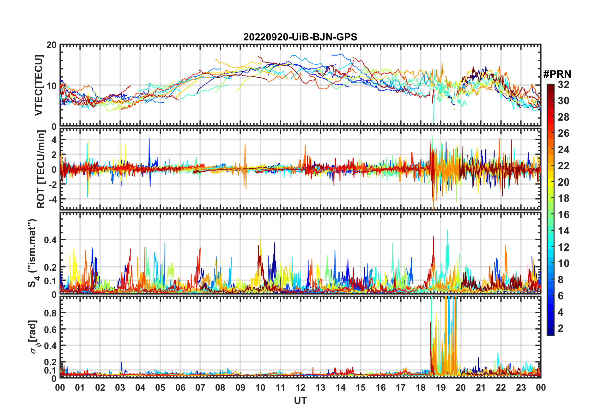Click colorbar tick label "8"
Image resolution: width=601 pixels, height=420 pixels.
(x=561, y=279)
